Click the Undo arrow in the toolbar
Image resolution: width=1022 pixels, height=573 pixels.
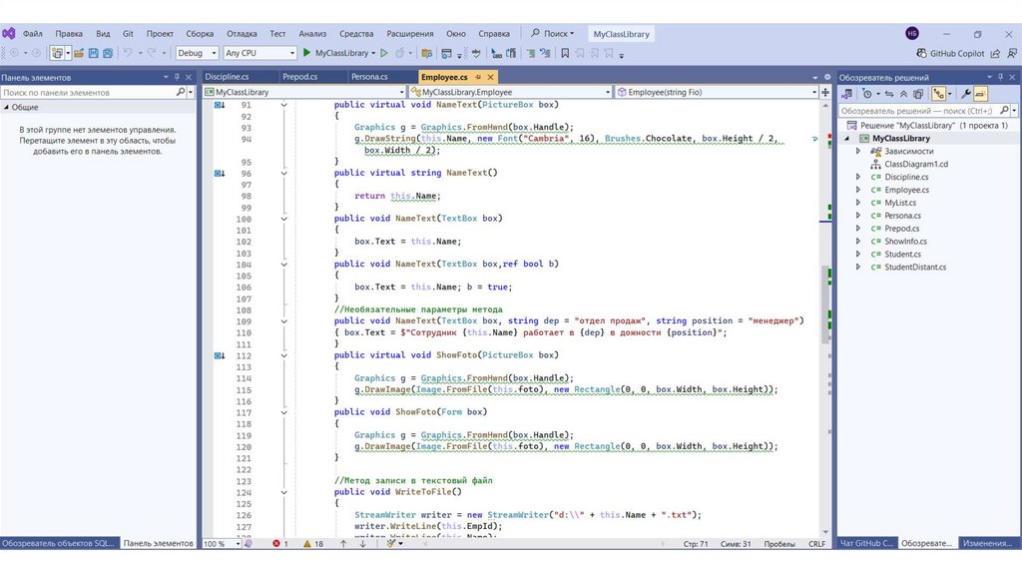click(128, 53)
